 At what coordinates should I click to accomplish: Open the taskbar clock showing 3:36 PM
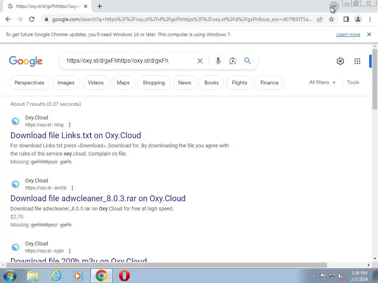(x=359, y=276)
